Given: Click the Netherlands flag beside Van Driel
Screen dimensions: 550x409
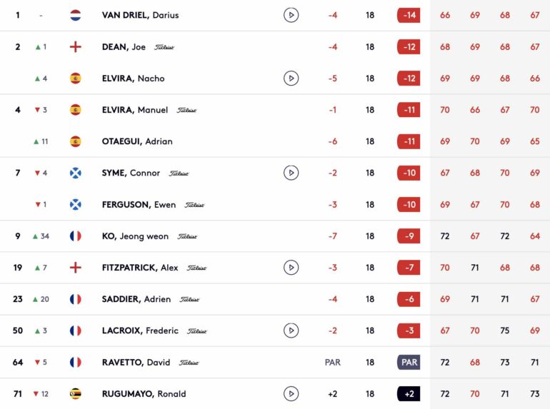Looking at the screenshot, I should [76, 15].
